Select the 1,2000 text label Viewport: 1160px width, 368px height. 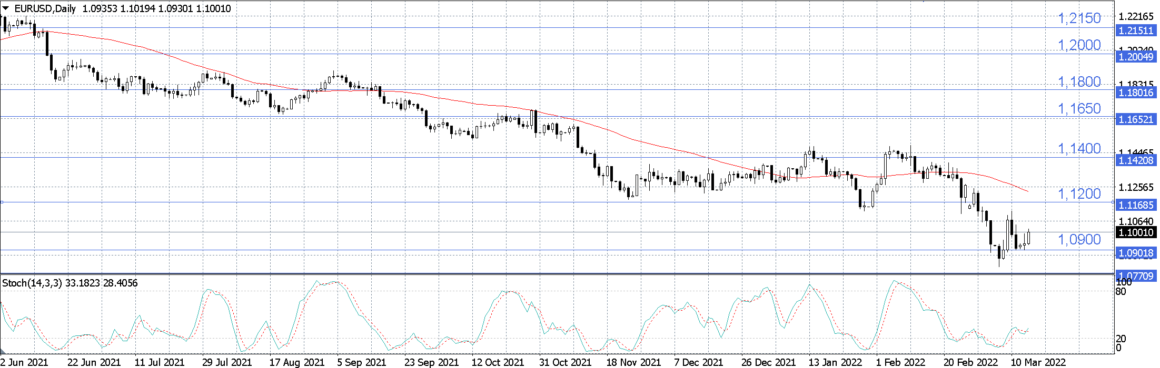click(x=1079, y=45)
